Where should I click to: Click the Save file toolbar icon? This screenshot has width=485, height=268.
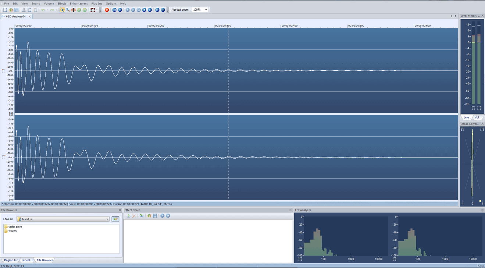(17, 10)
